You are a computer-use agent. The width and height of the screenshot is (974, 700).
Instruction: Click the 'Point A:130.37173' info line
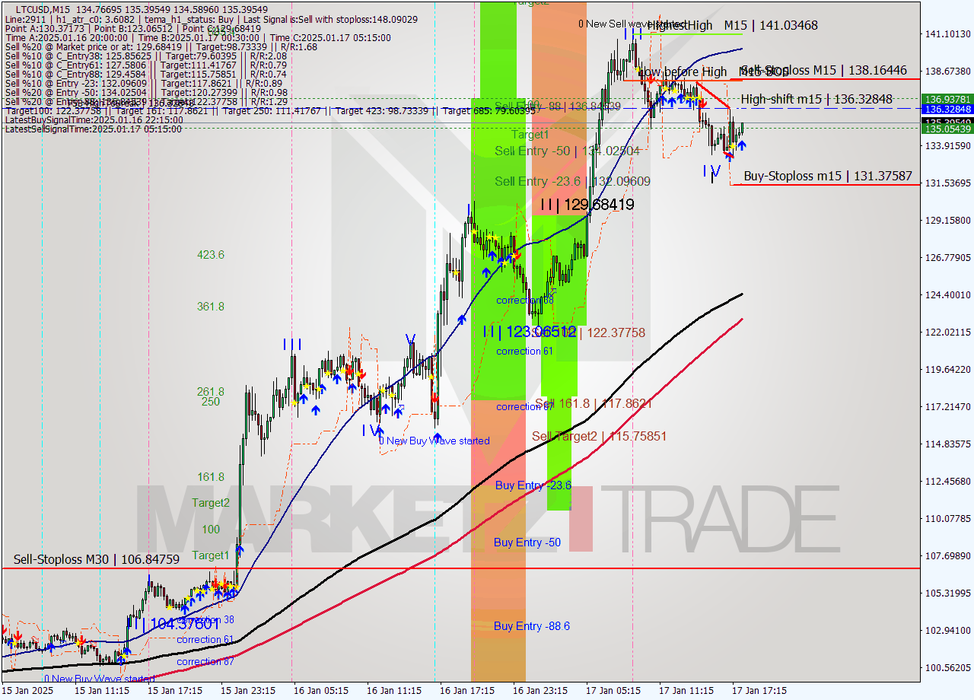point(134,28)
